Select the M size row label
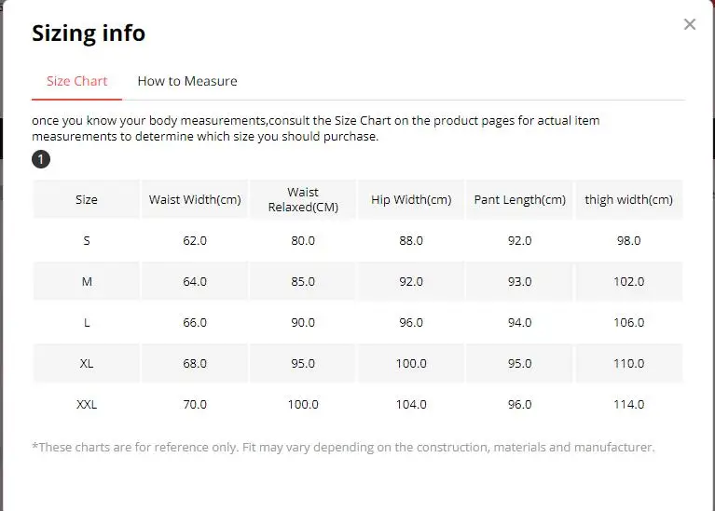Image resolution: width=715 pixels, height=511 pixels. (87, 281)
